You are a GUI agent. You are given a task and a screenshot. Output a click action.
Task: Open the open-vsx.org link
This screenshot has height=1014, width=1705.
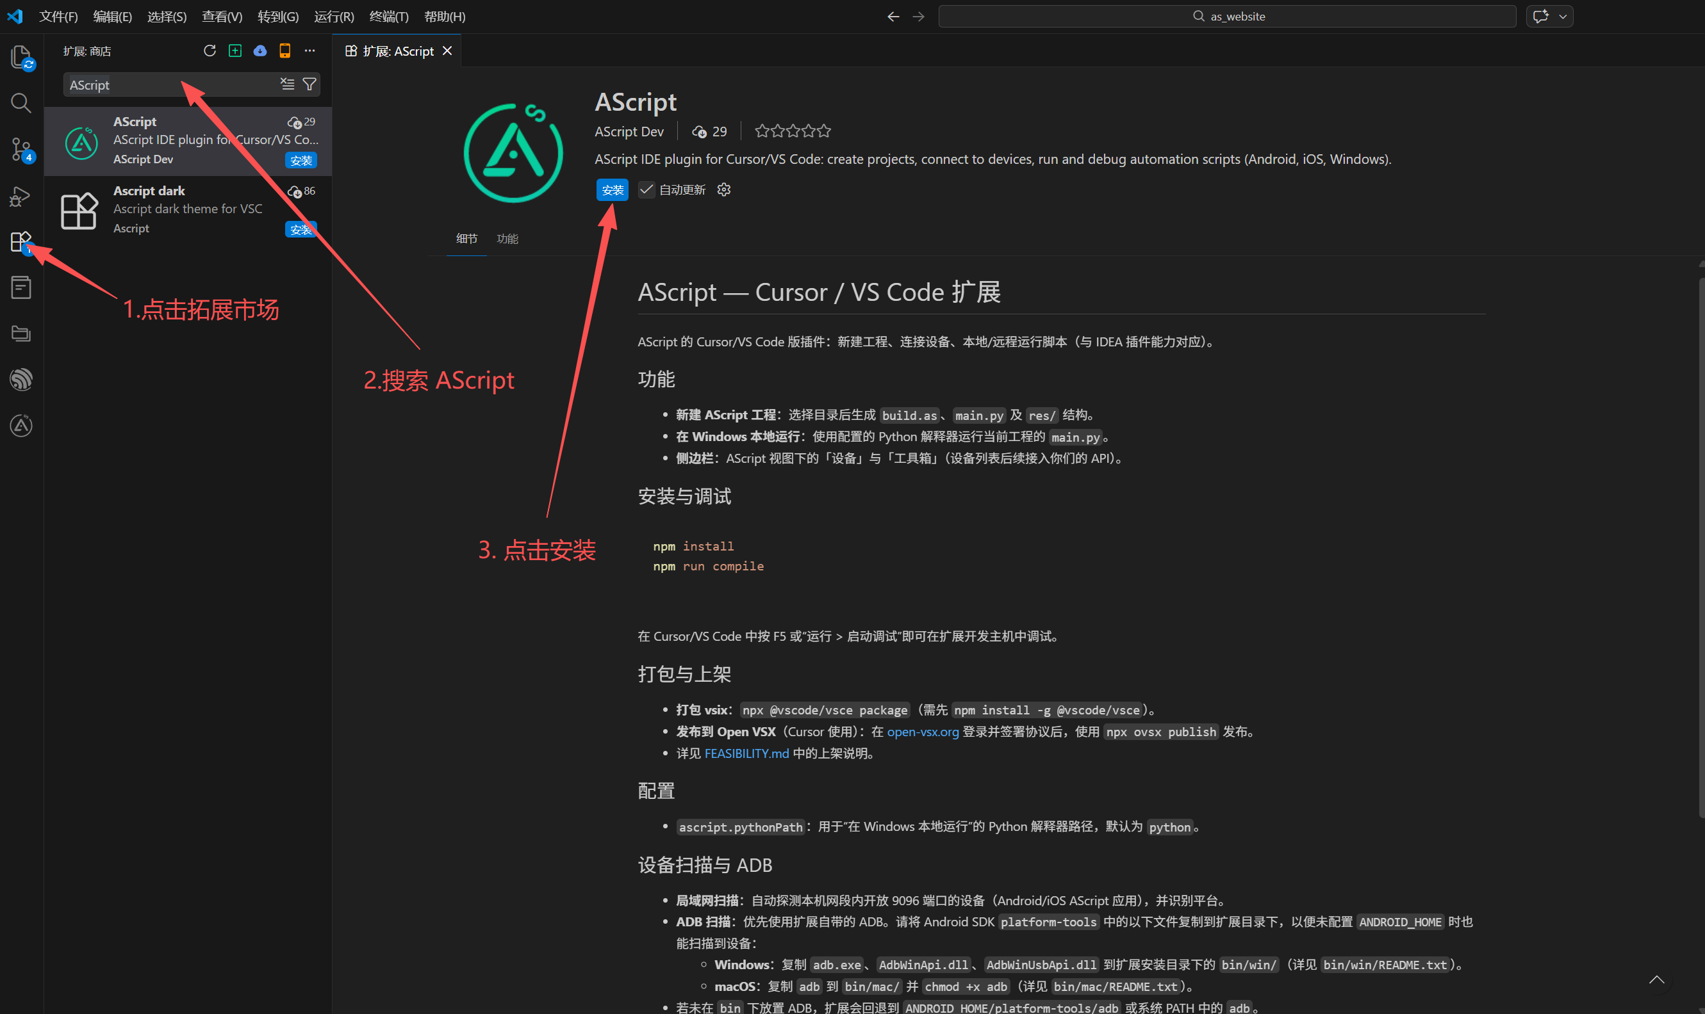[923, 732]
